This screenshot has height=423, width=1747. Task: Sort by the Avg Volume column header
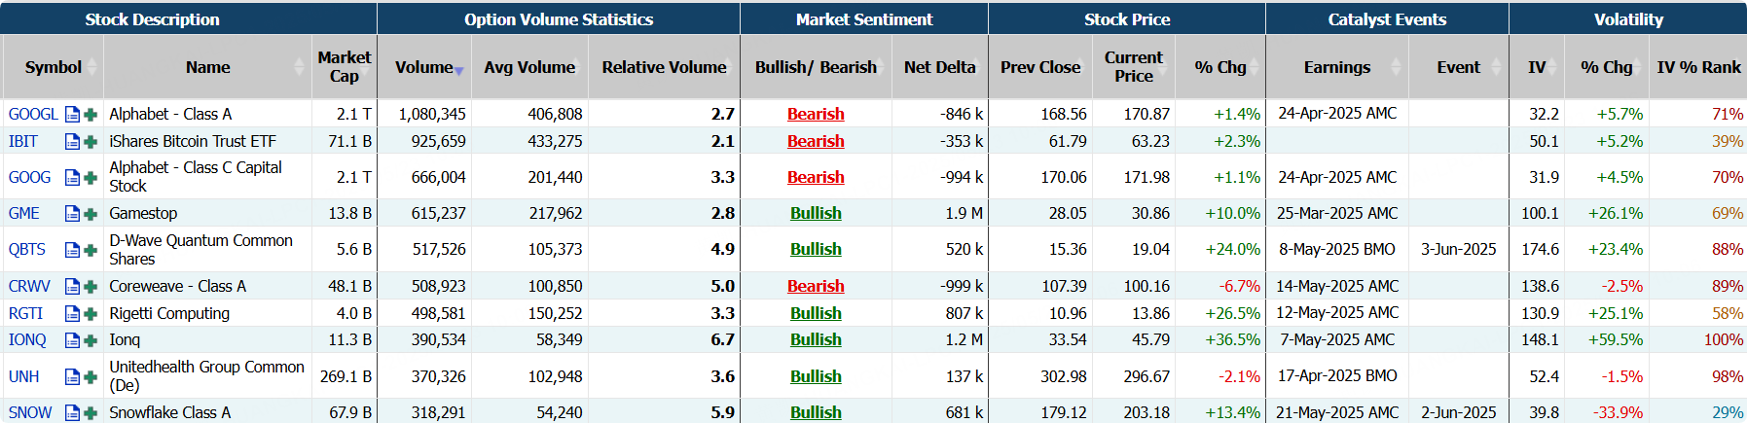point(529,67)
